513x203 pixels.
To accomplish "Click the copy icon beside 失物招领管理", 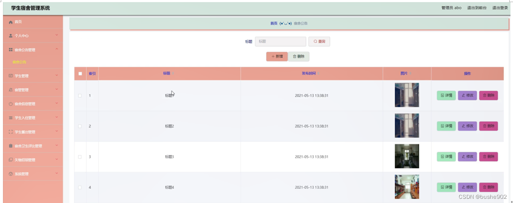I will [x=11, y=160].
